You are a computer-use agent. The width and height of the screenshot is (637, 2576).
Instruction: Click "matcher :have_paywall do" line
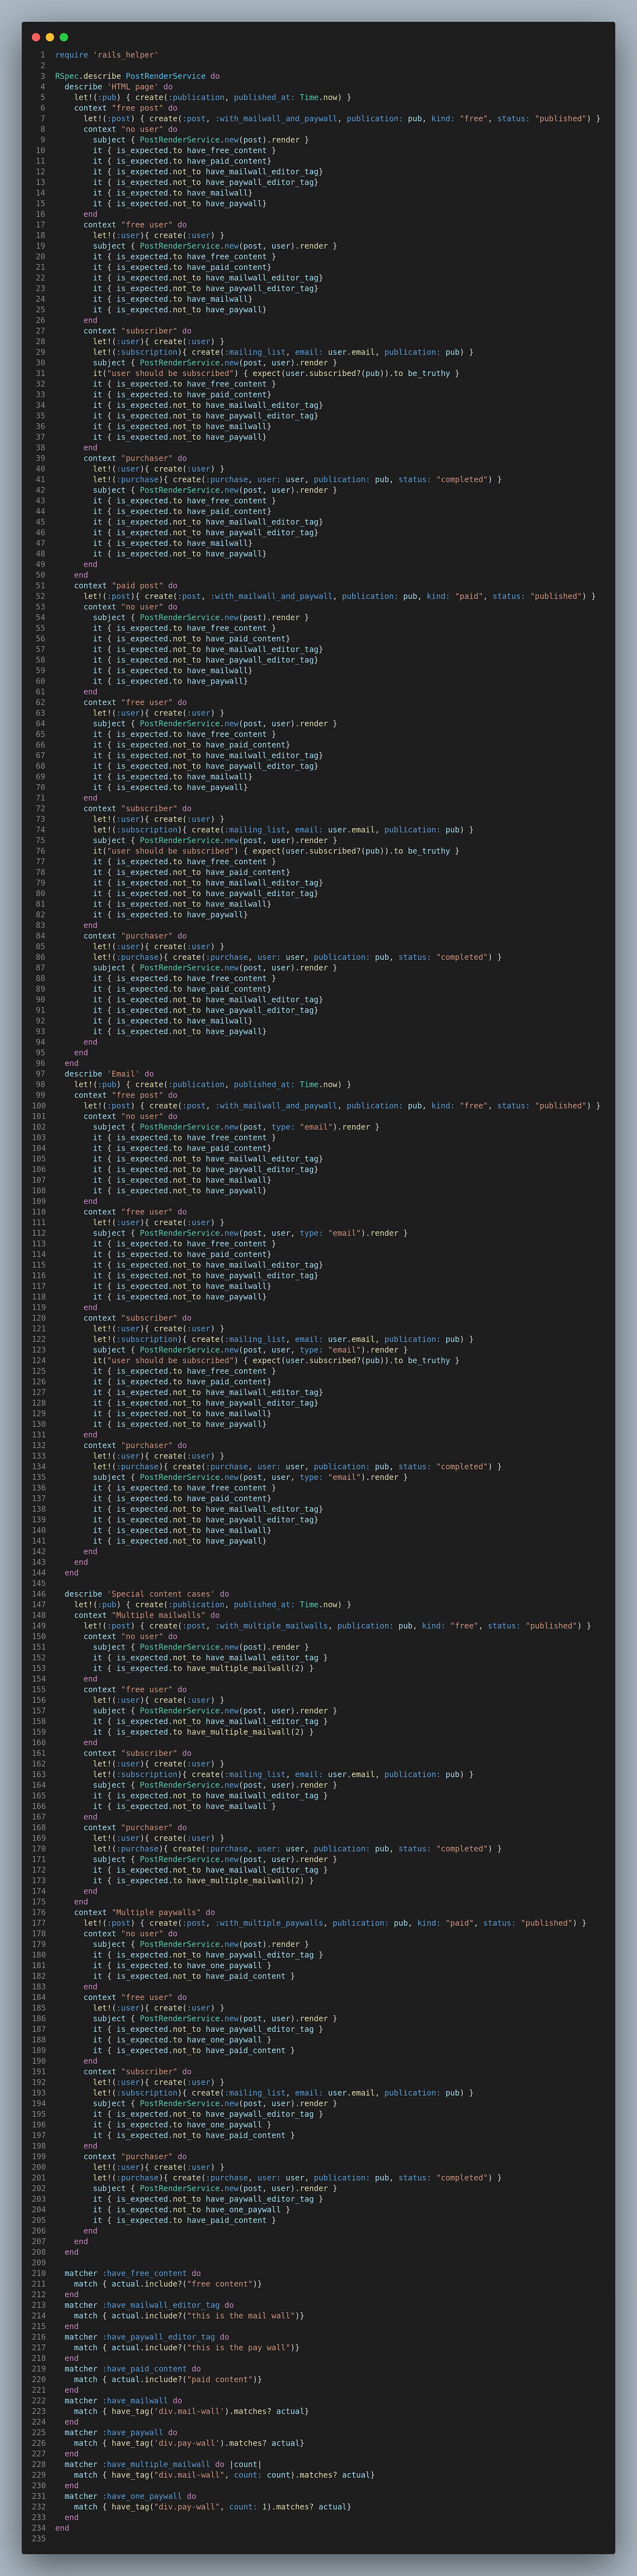[x=121, y=2432]
